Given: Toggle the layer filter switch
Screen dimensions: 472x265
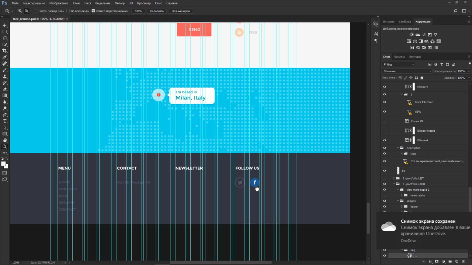Looking at the screenshot, I should point(470,64).
